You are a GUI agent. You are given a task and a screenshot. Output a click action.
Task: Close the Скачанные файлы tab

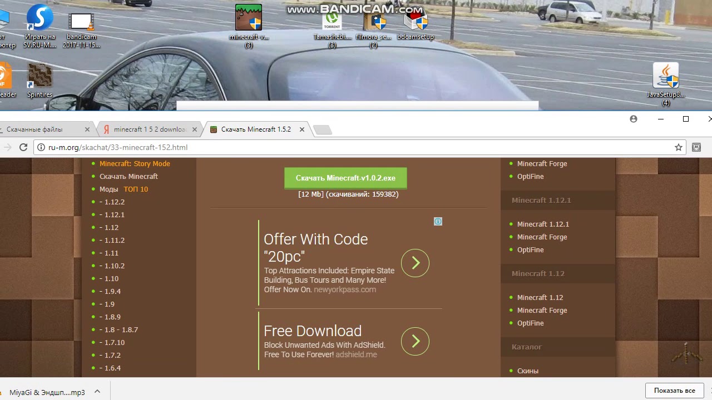click(x=87, y=129)
